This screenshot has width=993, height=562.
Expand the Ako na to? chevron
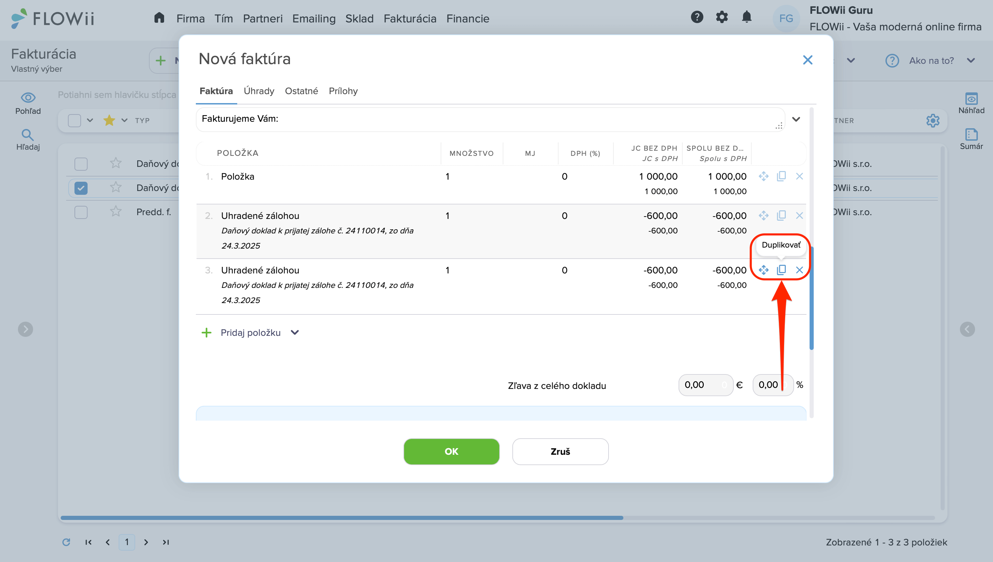(971, 60)
